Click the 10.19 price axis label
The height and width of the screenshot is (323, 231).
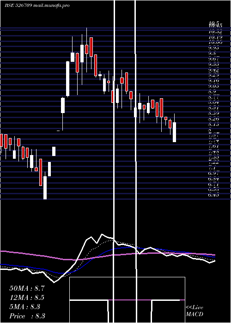(x=215, y=37)
